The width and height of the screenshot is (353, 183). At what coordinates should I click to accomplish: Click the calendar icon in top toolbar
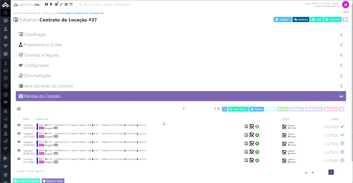point(71,4)
